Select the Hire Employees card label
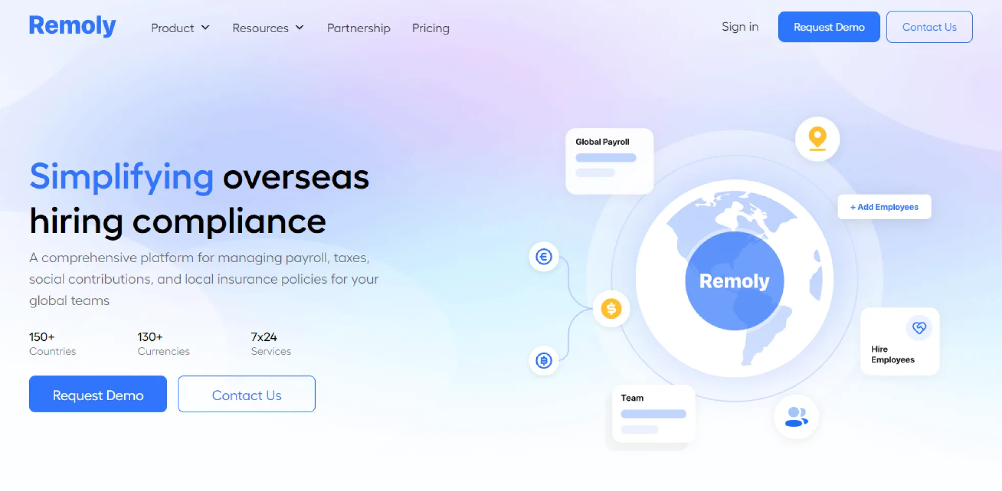This screenshot has width=1002, height=491. tap(893, 355)
